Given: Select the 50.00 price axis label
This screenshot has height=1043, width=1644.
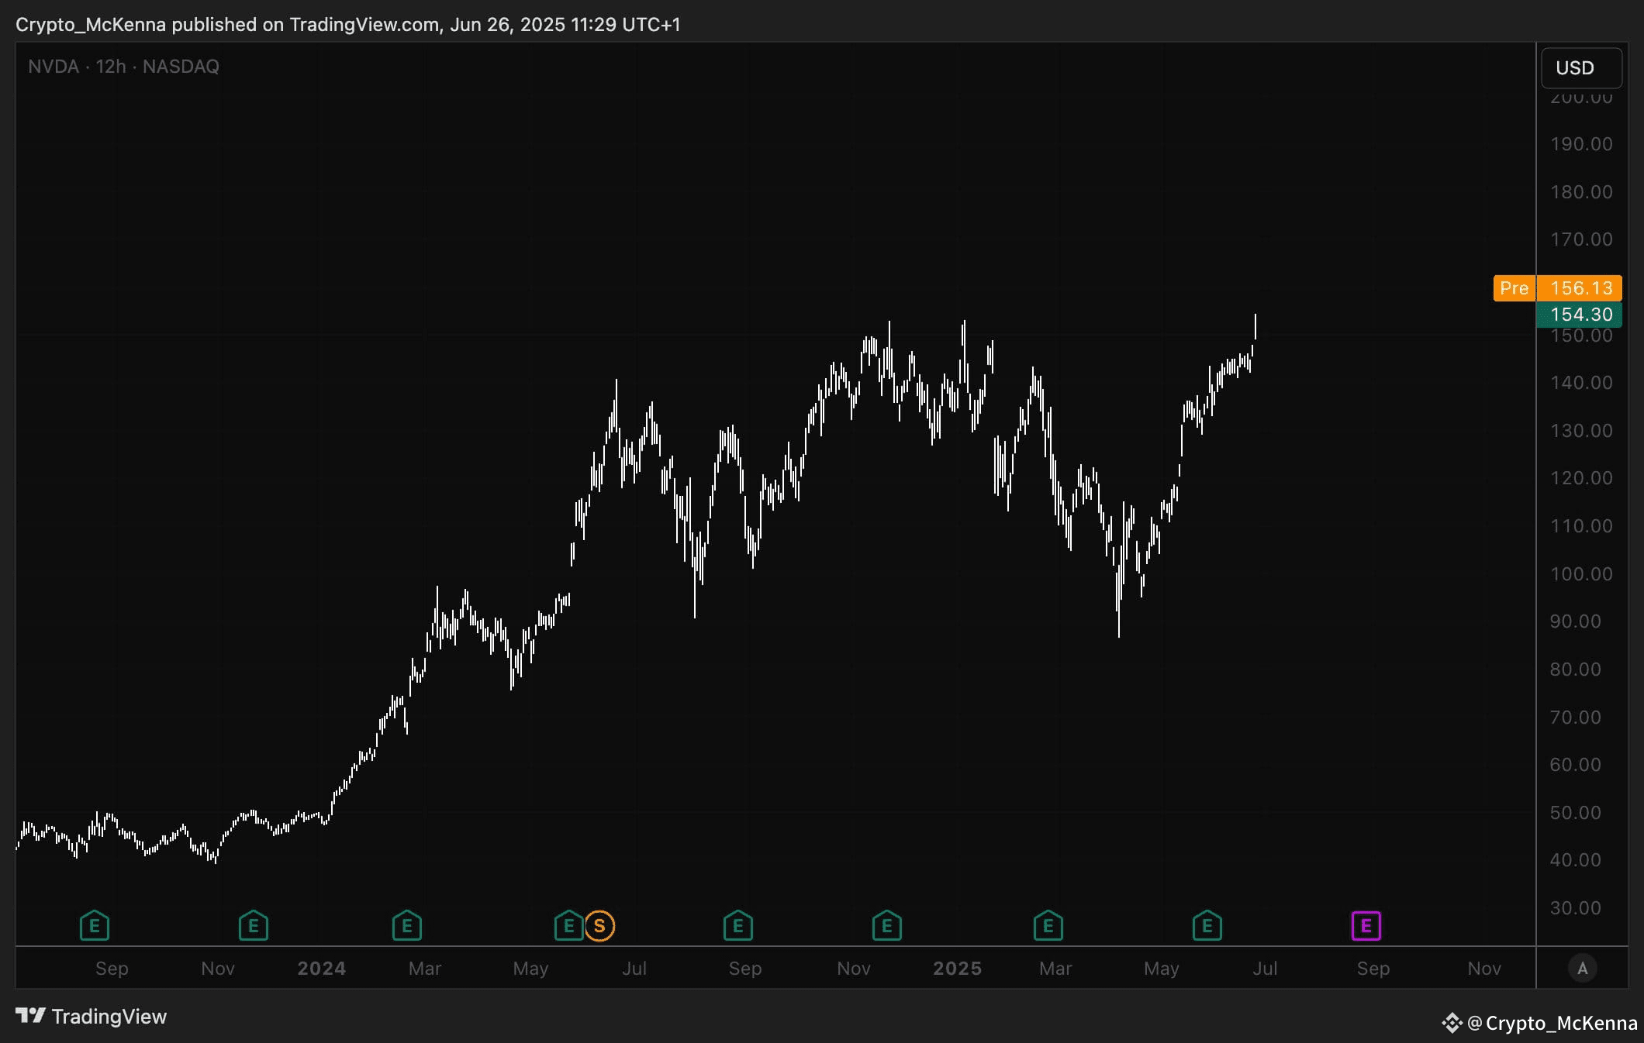Looking at the screenshot, I should pos(1576,813).
